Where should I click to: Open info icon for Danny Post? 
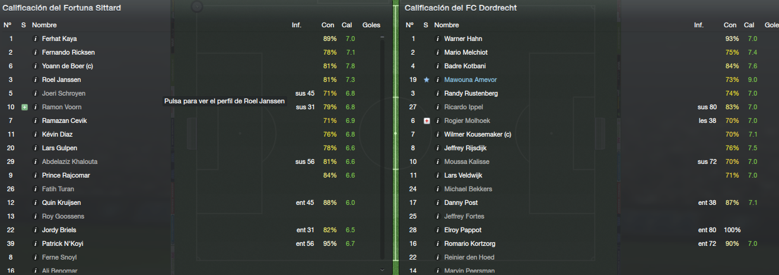point(437,203)
